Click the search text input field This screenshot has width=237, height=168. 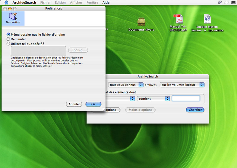click(186, 99)
